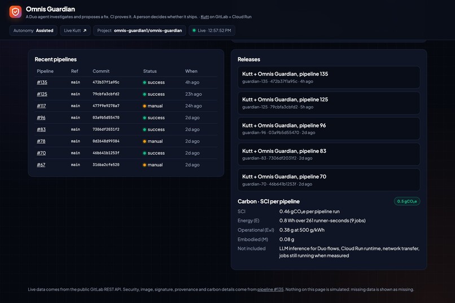This screenshot has width=455, height=303.
Task: Click the Pipeline column header
Action: [45, 71]
